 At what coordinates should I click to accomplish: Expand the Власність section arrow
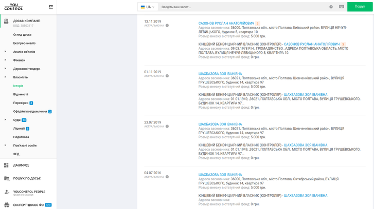[5, 77]
